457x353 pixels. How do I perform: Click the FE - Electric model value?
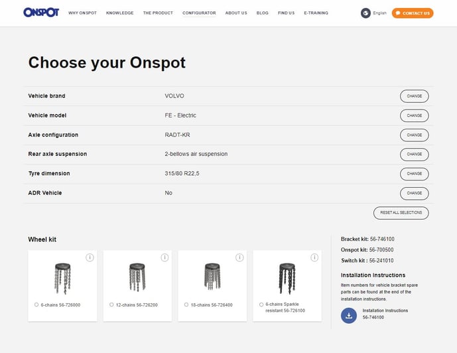point(180,115)
